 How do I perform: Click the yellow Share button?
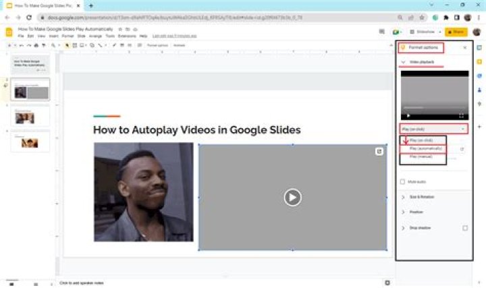(x=456, y=32)
